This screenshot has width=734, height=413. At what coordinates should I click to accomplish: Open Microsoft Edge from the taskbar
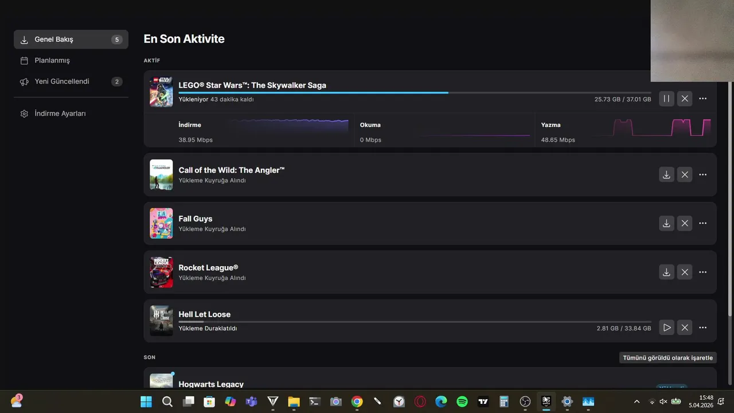pyautogui.click(x=441, y=402)
